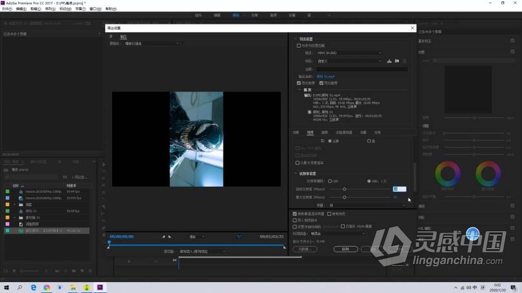Switch to the 源 tab in export dialog

(111, 37)
